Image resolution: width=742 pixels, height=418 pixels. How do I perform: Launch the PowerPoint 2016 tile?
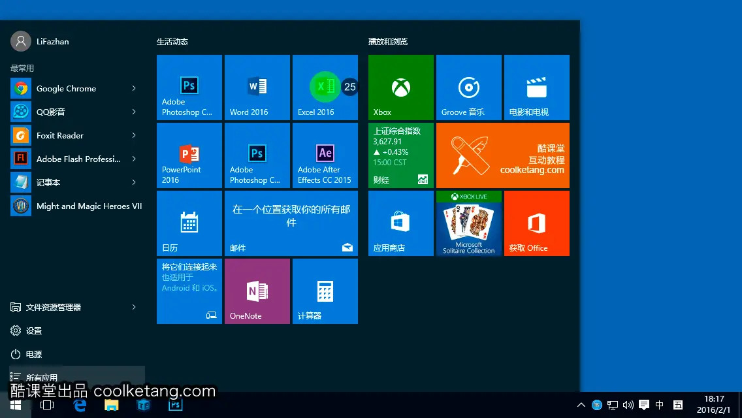pos(189,155)
